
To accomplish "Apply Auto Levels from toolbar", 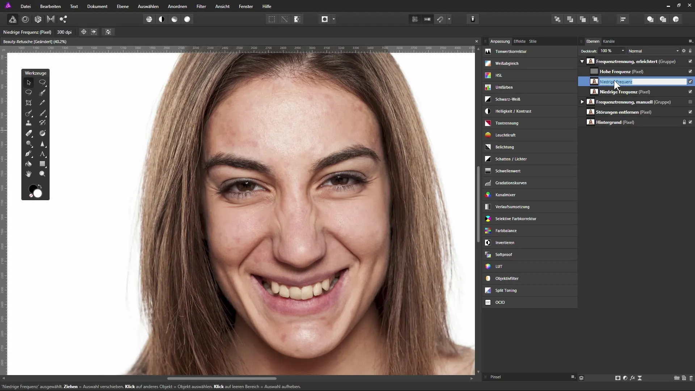I will (x=149, y=19).
